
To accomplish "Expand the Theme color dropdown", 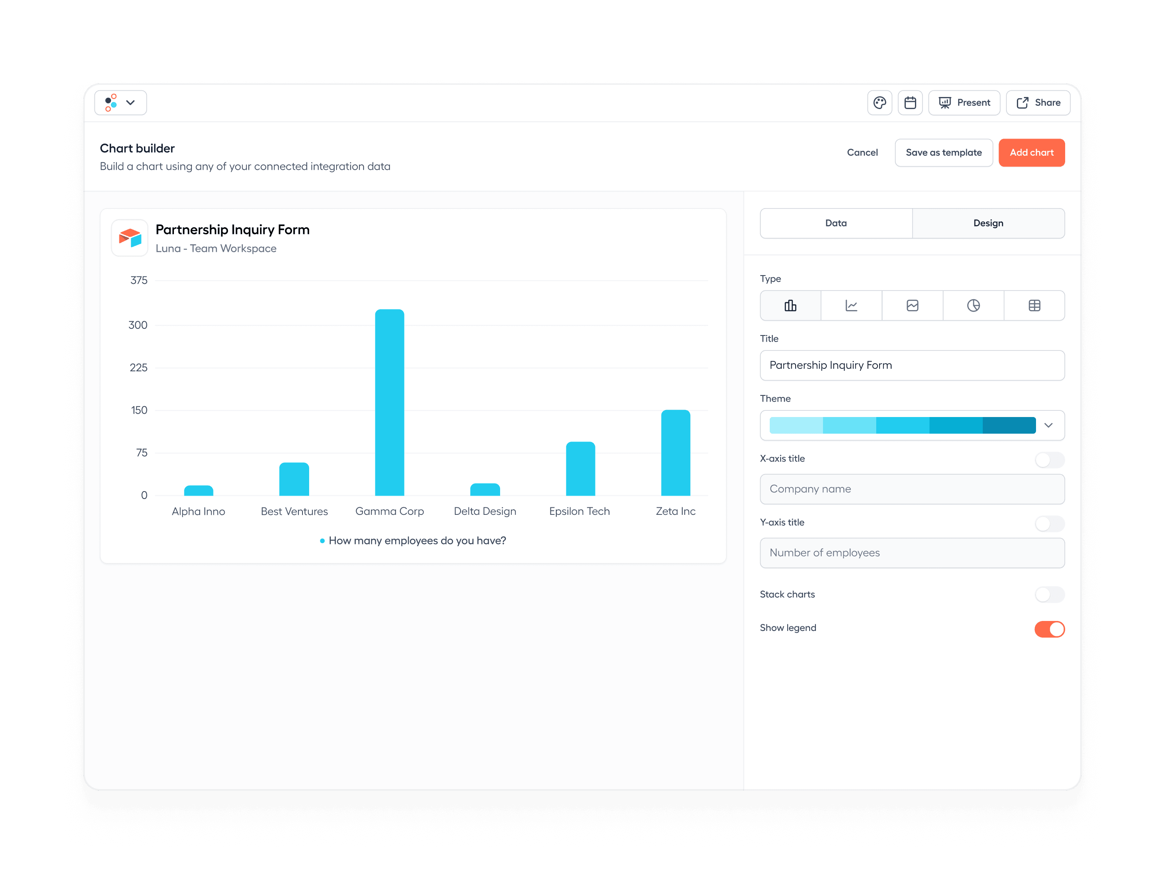I will 1048,424.
